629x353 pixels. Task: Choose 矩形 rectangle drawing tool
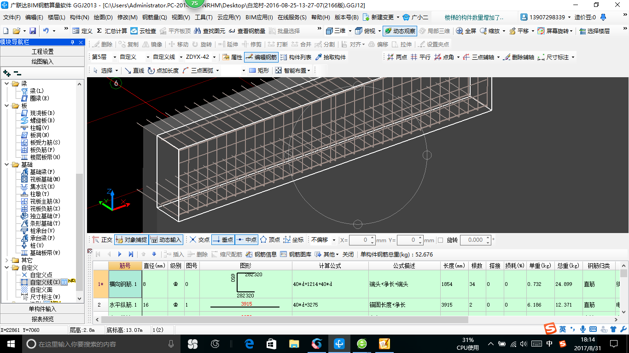pos(259,70)
